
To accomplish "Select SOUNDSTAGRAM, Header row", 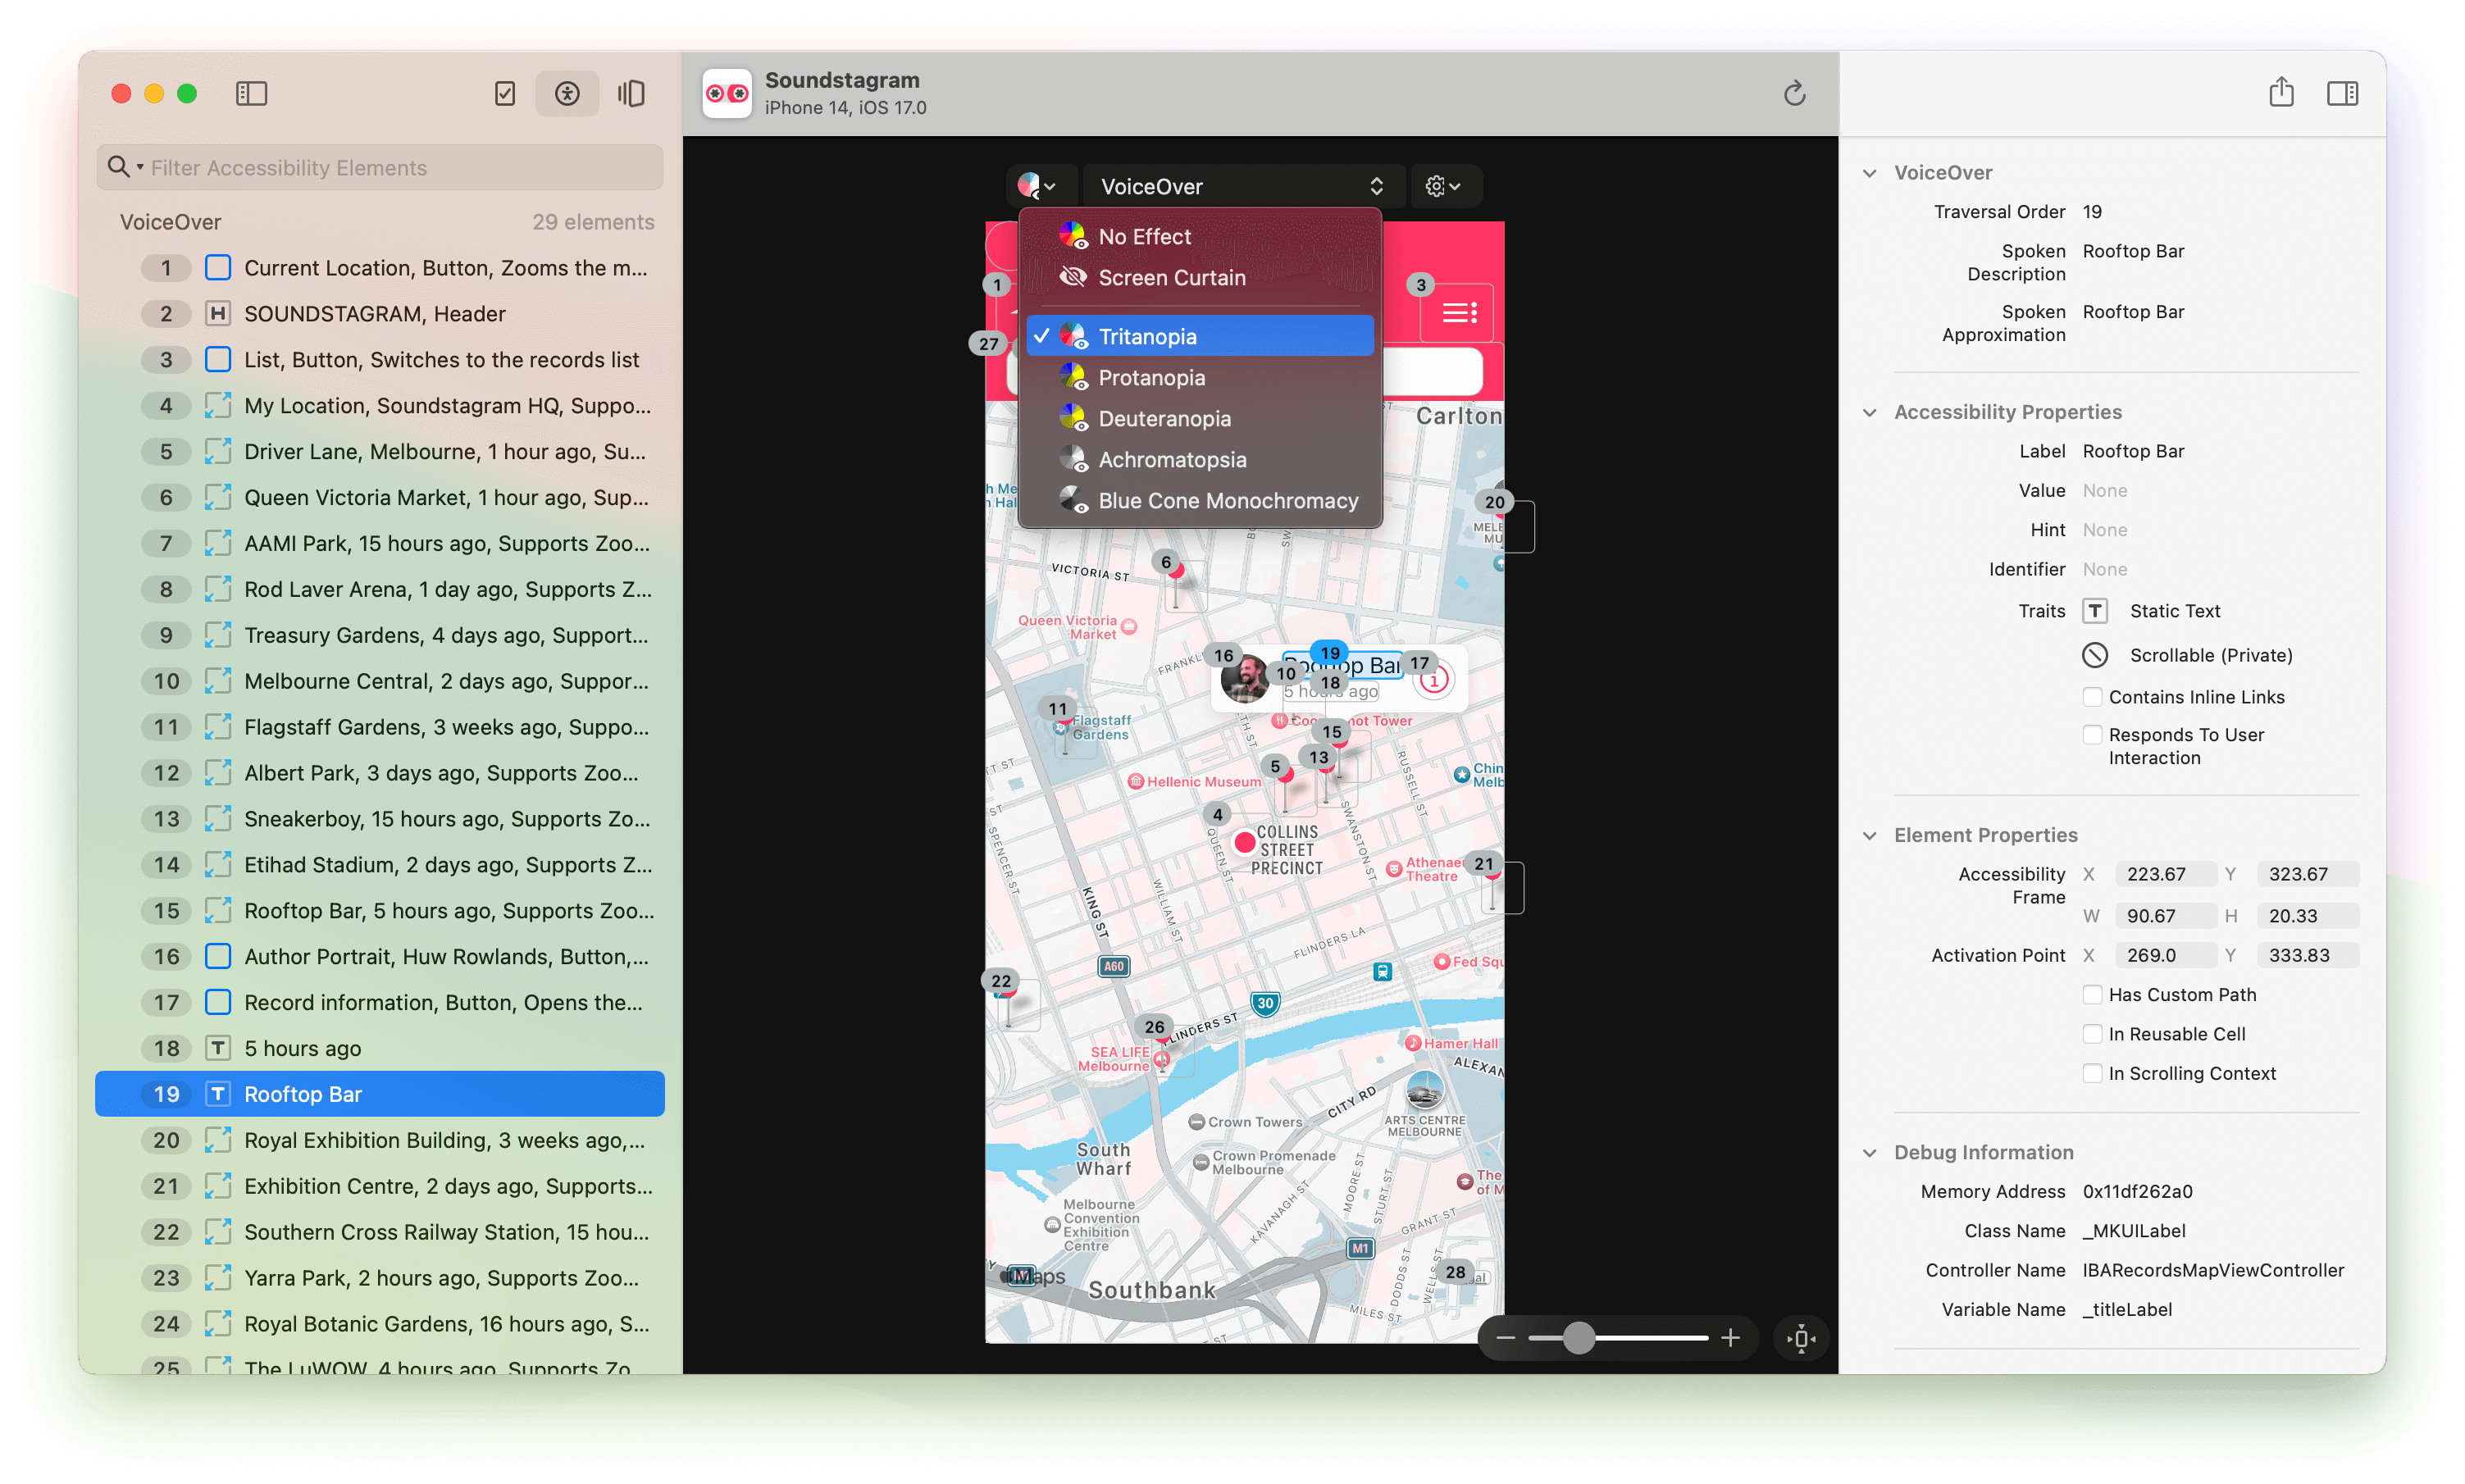I will click(380, 314).
